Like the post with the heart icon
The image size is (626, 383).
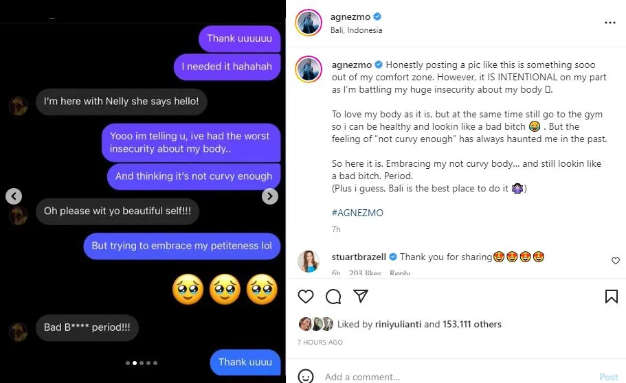(306, 297)
